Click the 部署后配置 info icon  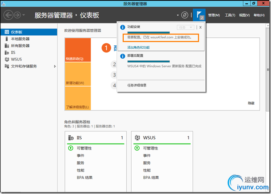click(122, 56)
